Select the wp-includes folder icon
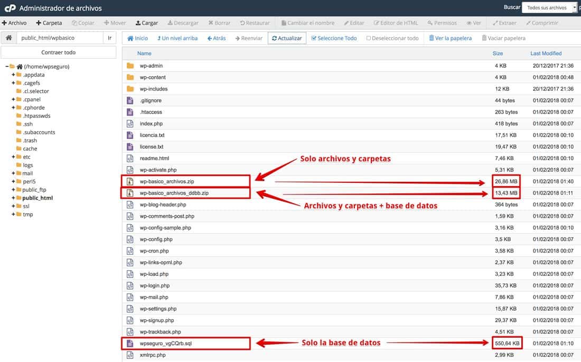 coord(130,89)
